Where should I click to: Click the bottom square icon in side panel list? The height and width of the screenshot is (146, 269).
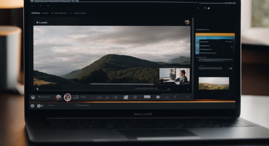pyautogui.click(x=198, y=53)
